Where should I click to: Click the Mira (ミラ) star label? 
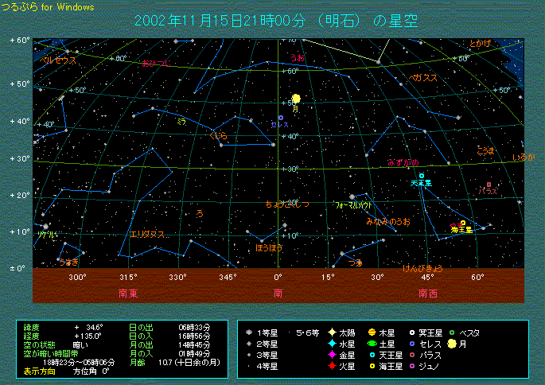(182, 122)
